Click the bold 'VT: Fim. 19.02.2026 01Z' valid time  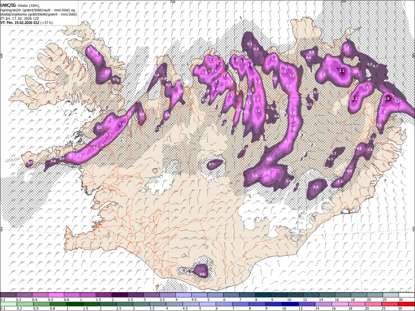pos(20,23)
